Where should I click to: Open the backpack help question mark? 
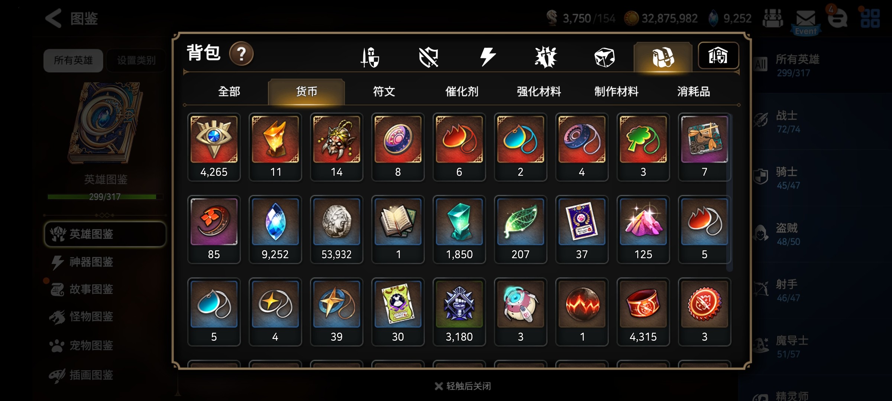click(241, 54)
